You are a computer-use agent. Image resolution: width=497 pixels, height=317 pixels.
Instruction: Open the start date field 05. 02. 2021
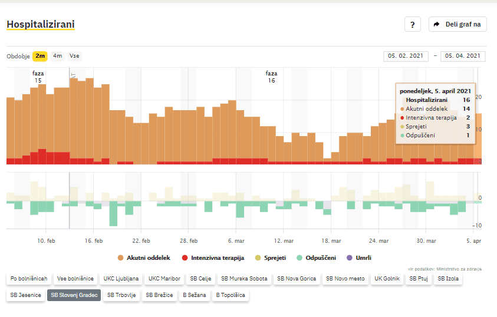(x=406, y=56)
